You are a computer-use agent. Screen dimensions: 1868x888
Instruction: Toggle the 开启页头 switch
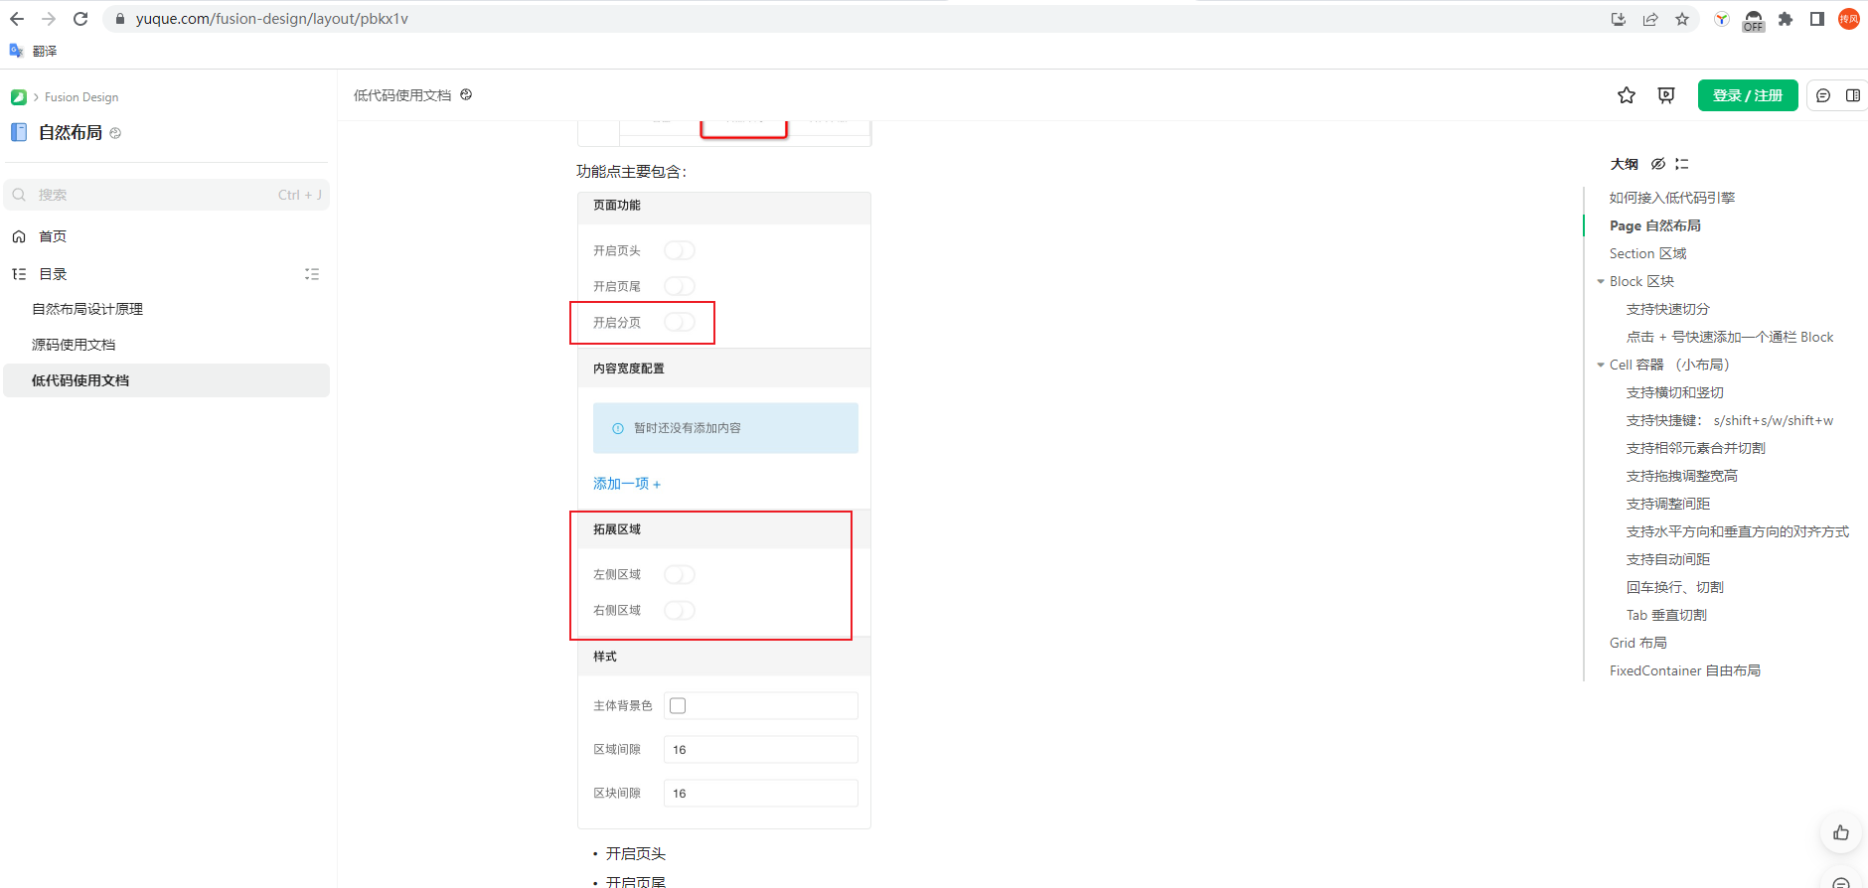click(x=680, y=250)
